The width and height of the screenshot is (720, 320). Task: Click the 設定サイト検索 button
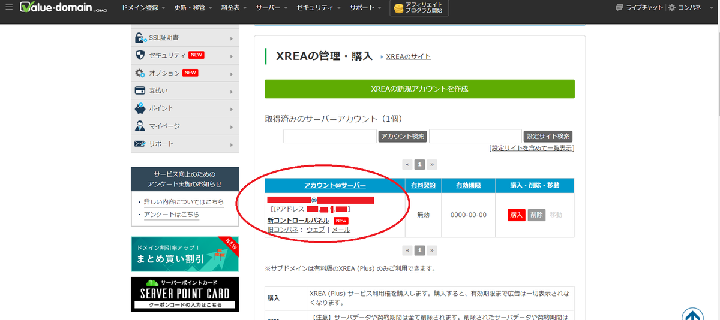coord(548,137)
